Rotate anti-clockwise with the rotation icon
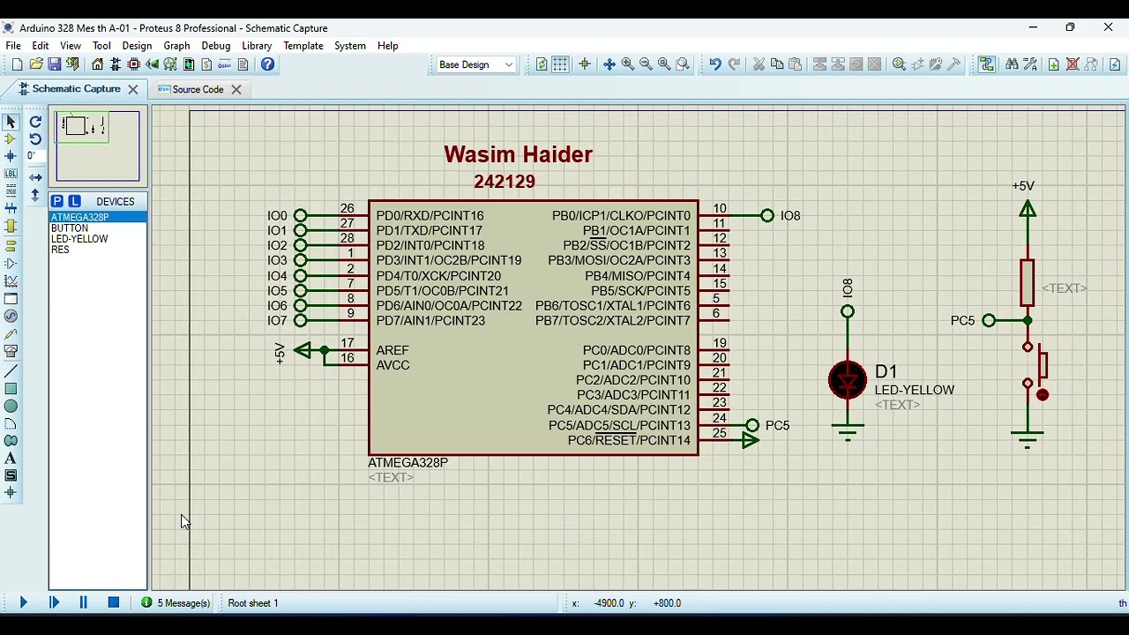Screen dimensions: 1129x635 pyautogui.click(x=35, y=139)
